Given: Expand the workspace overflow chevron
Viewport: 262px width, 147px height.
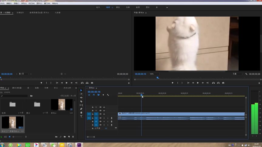Looking at the screenshot, I should (x=167, y=7).
